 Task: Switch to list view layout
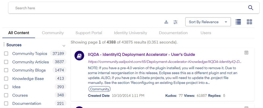[x=238, y=22]
